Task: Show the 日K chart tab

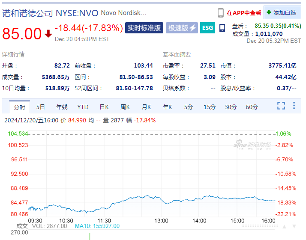Action: click(x=104, y=107)
